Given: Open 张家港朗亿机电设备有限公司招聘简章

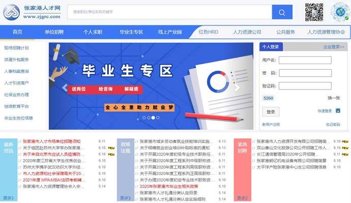Looking at the screenshot, I should [x=291, y=161].
